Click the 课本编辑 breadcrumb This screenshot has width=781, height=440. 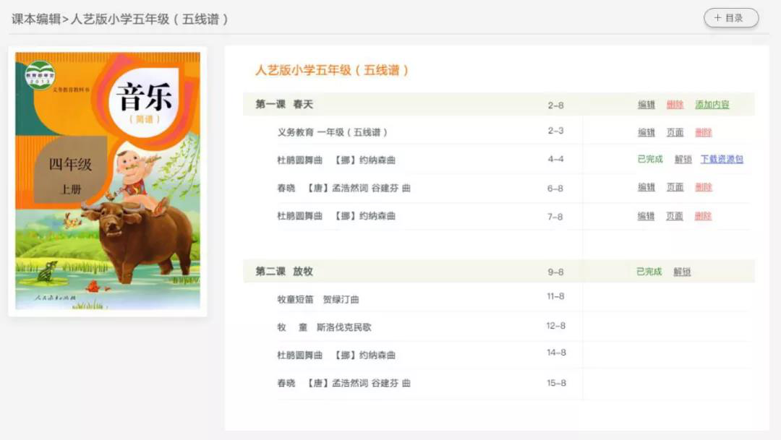36,19
